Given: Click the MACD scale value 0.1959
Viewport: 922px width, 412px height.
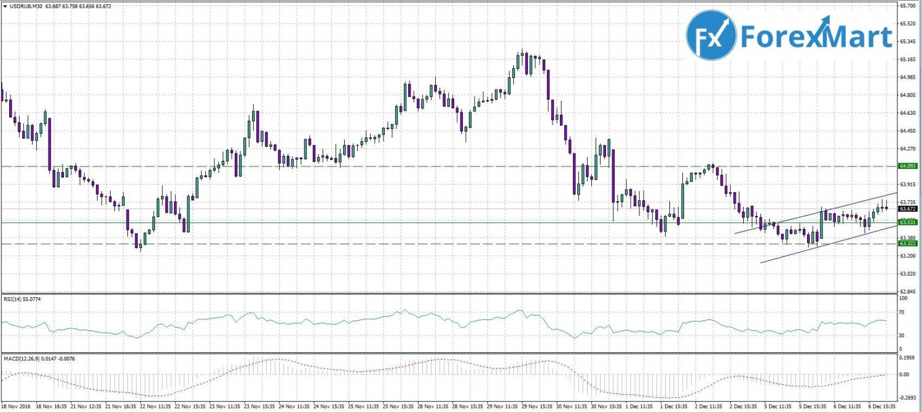Looking at the screenshot, I should click(x=907, y=357).
